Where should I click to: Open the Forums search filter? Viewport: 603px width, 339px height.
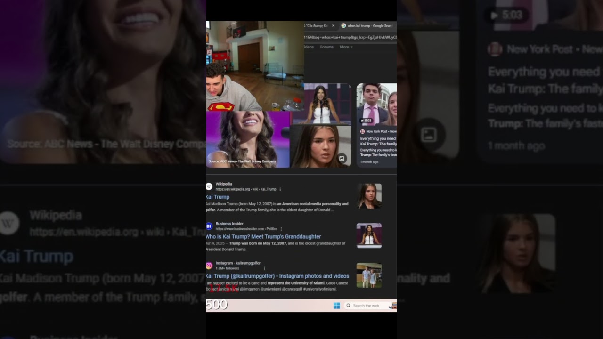pos(326,47)
